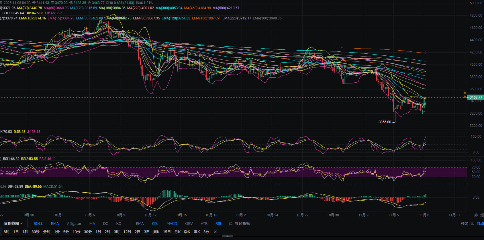The height and width of the screenshot is (240, 484).
Task: Click the current price label 3463.77
Action: [x=476, y=97]
